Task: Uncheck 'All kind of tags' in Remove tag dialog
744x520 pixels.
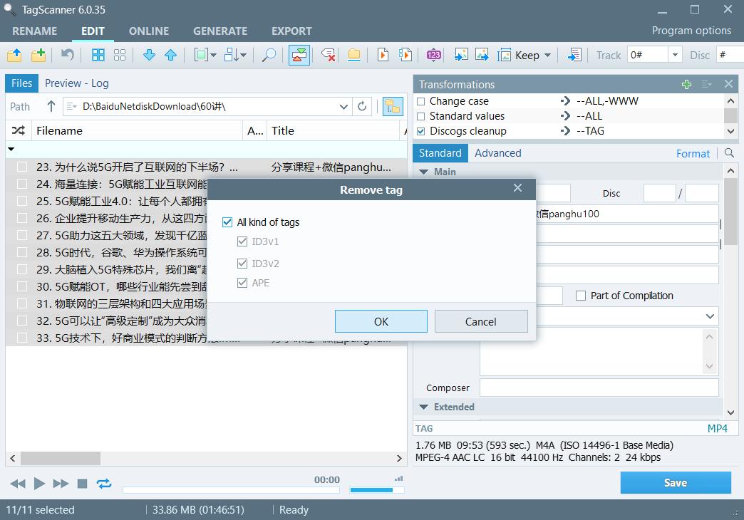Action: click(227, 222)
